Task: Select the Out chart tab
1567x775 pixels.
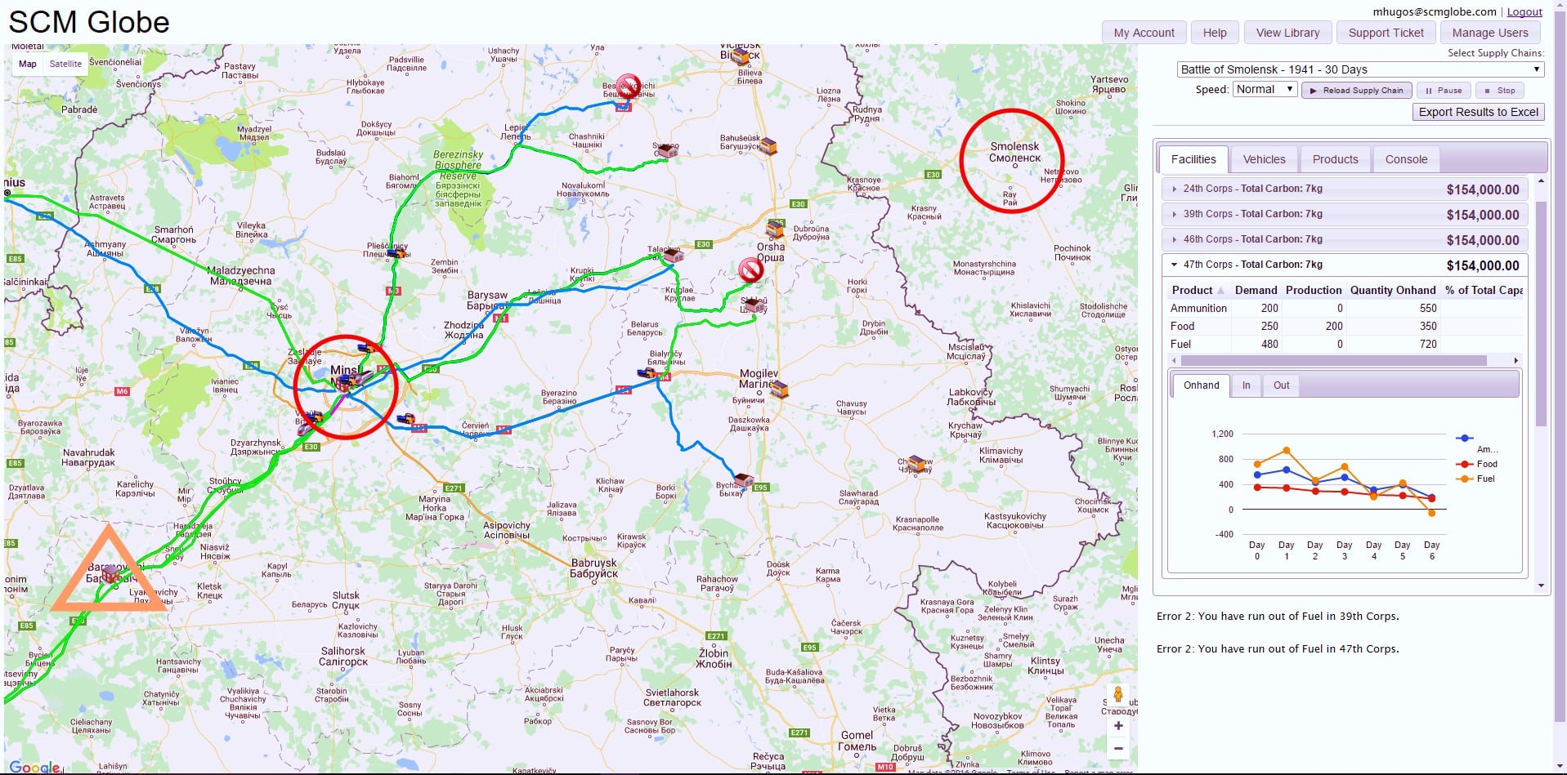Action: [x=1281, y=385]
